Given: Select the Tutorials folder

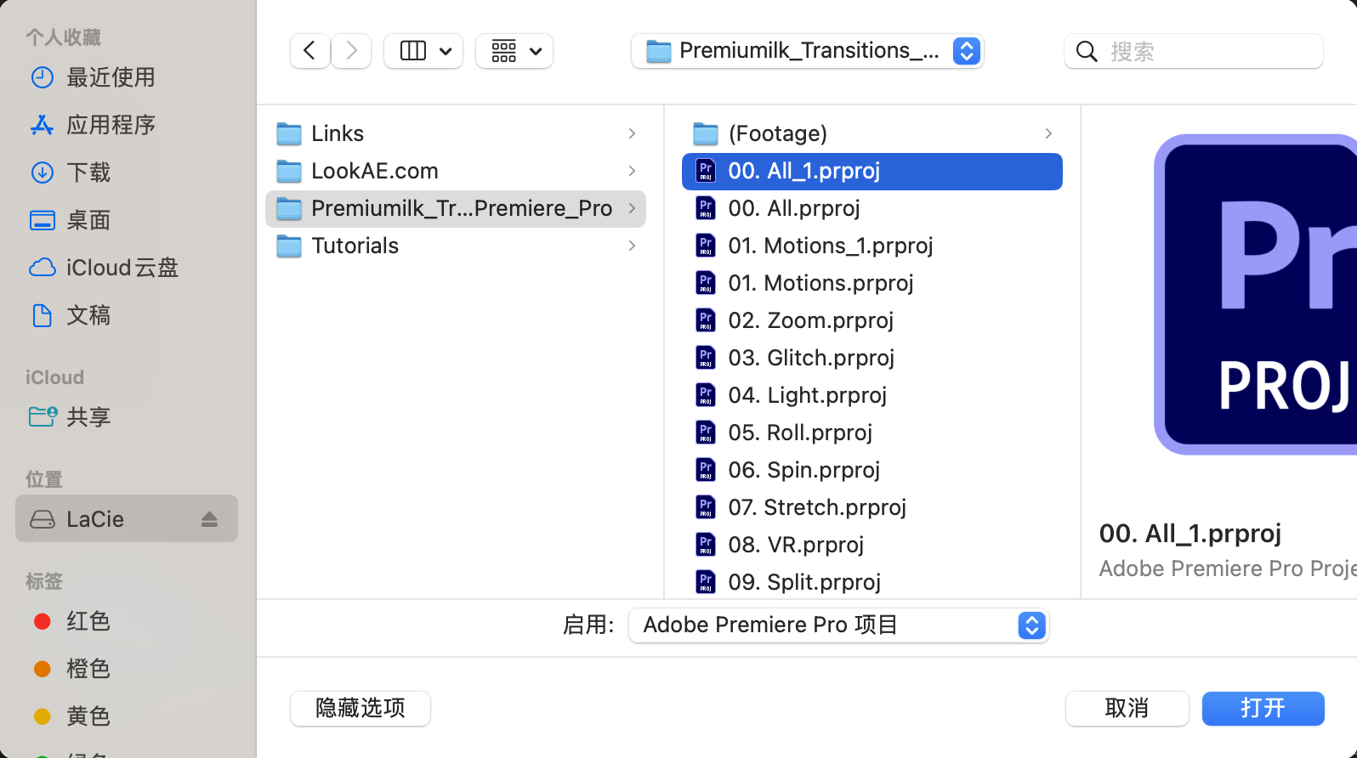Looking at the screenshot, I should pos(355,246).
